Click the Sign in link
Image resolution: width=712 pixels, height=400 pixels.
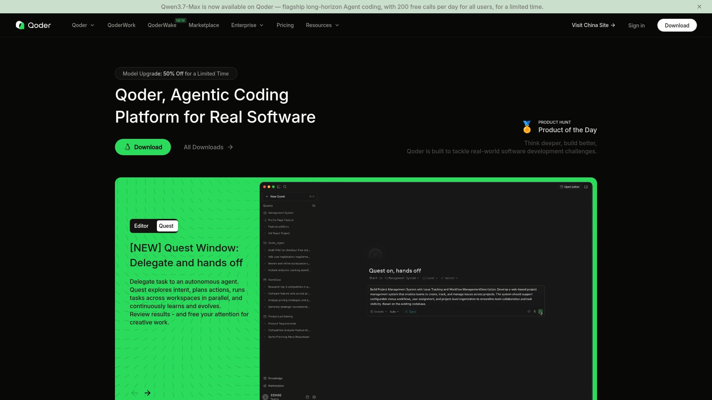click(636, 26)
